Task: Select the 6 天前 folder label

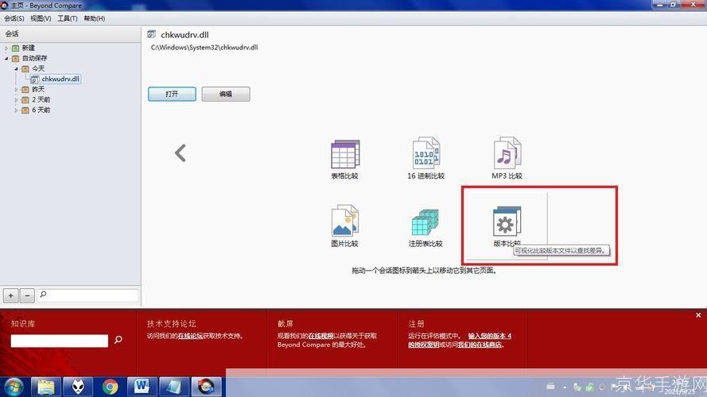Action: coord(41,110)
